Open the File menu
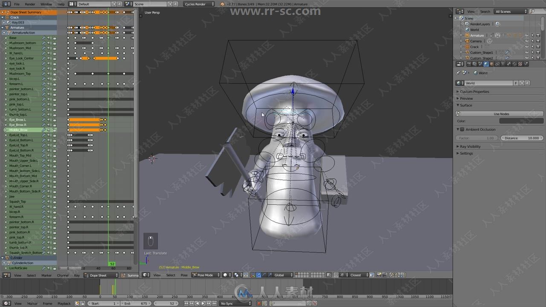The width and height of the screenshot is (546, 307). point(17,4)
